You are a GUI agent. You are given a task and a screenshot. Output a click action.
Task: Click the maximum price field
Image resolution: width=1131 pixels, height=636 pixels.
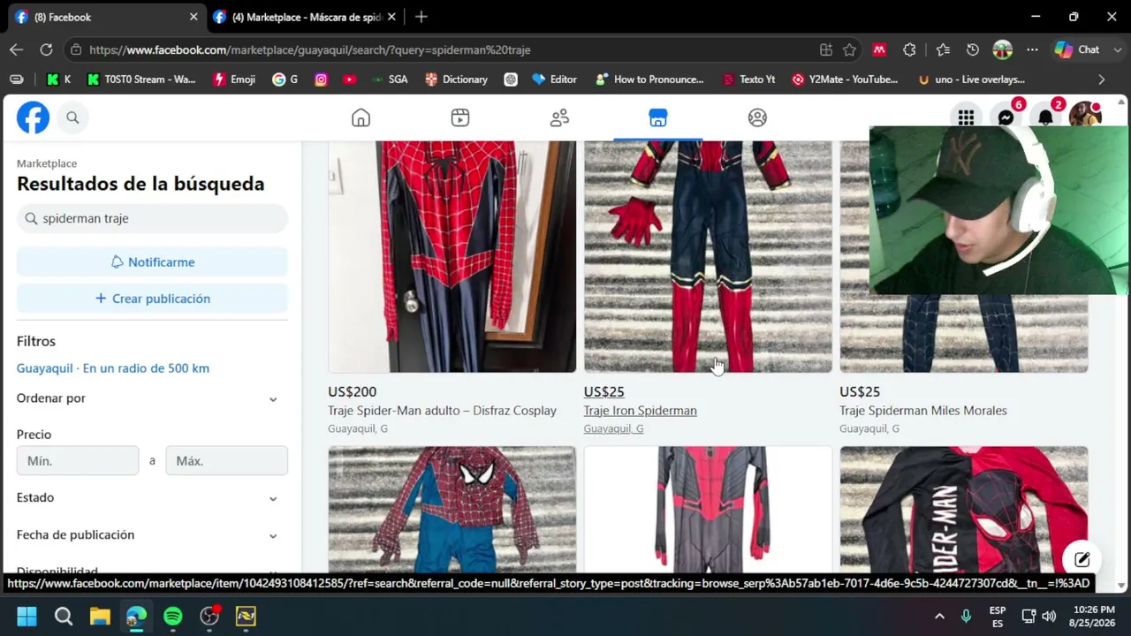226,461
